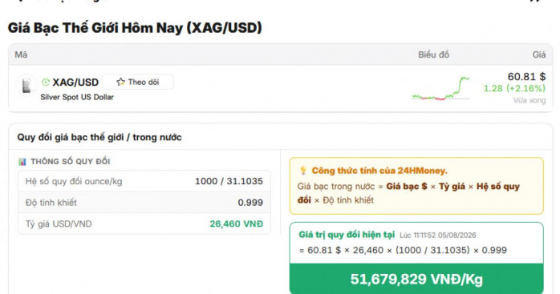Select the Giá column header
The height and width of the screenshot is (294, 560).
tap(539, 54)
